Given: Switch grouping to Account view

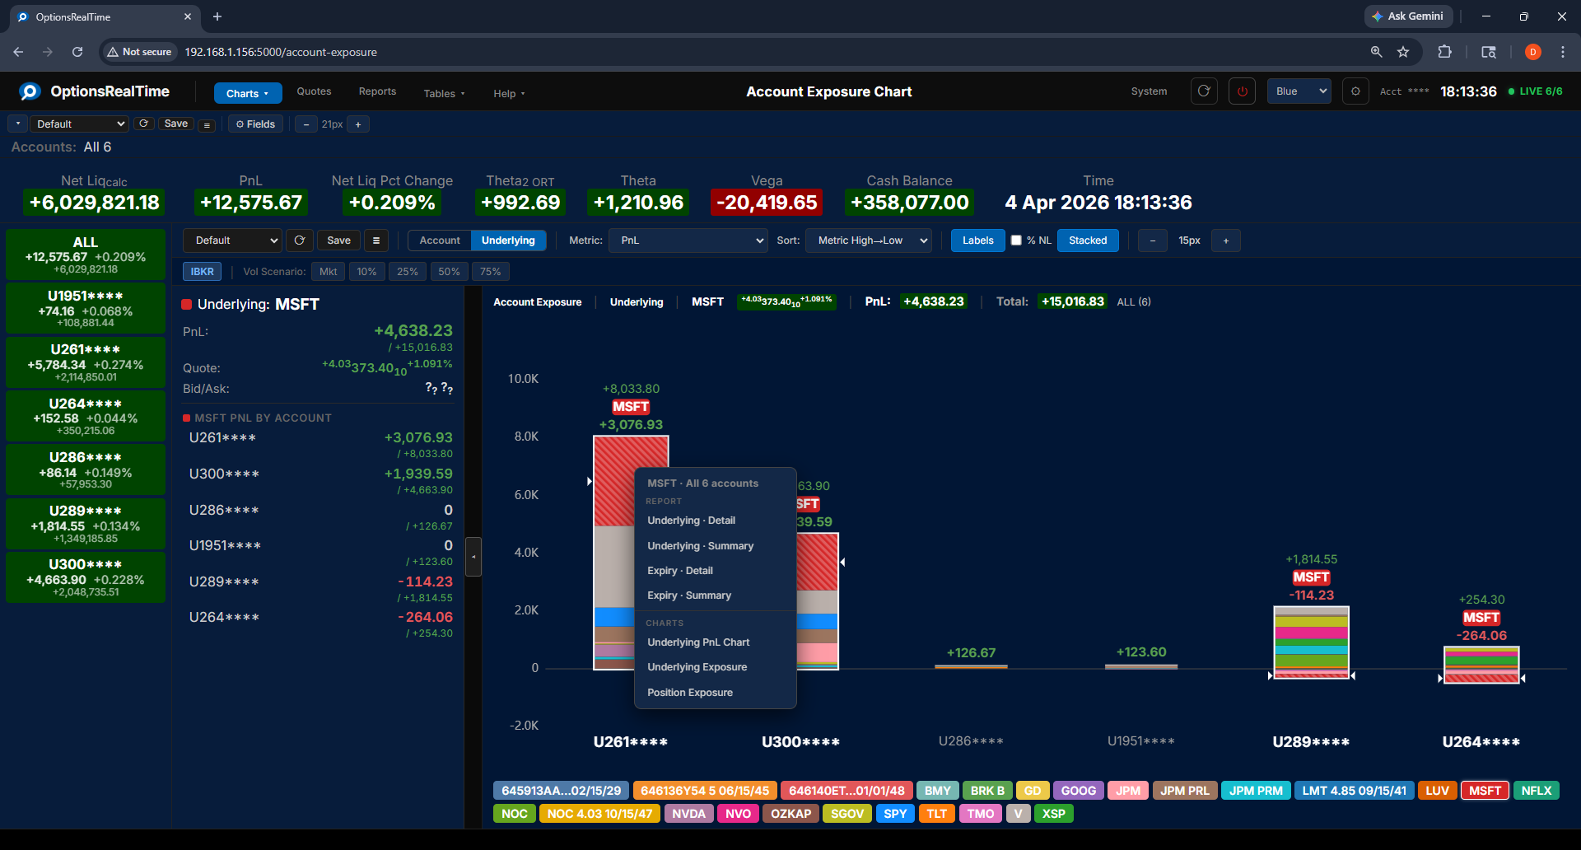Looking at the screenshot, I should click(x=440, y=241).
